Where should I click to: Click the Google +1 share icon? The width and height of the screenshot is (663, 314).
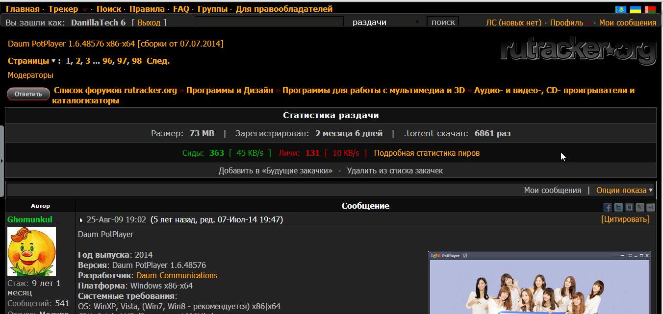pyautogui.click(x=651, y=207)
